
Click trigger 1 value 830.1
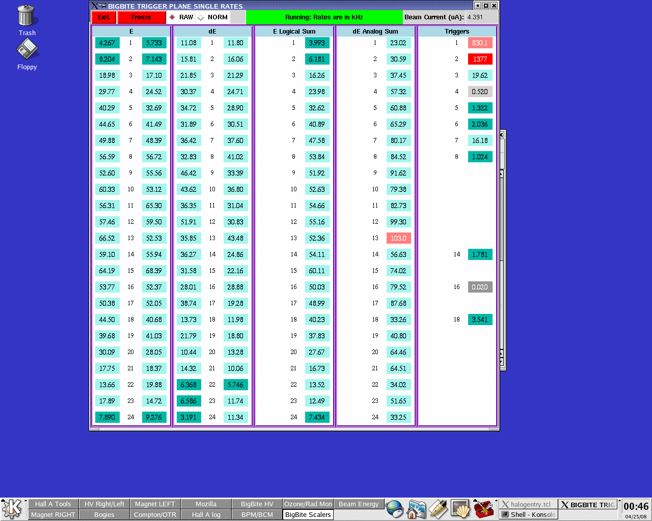pyautogui.click(x=480, y=43)
